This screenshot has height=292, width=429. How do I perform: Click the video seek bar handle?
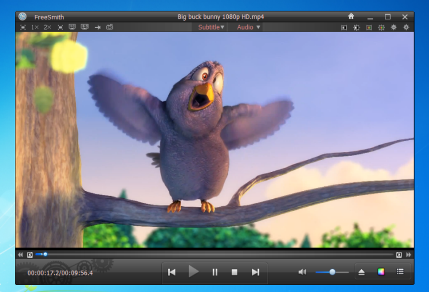[x=45, y=254]
